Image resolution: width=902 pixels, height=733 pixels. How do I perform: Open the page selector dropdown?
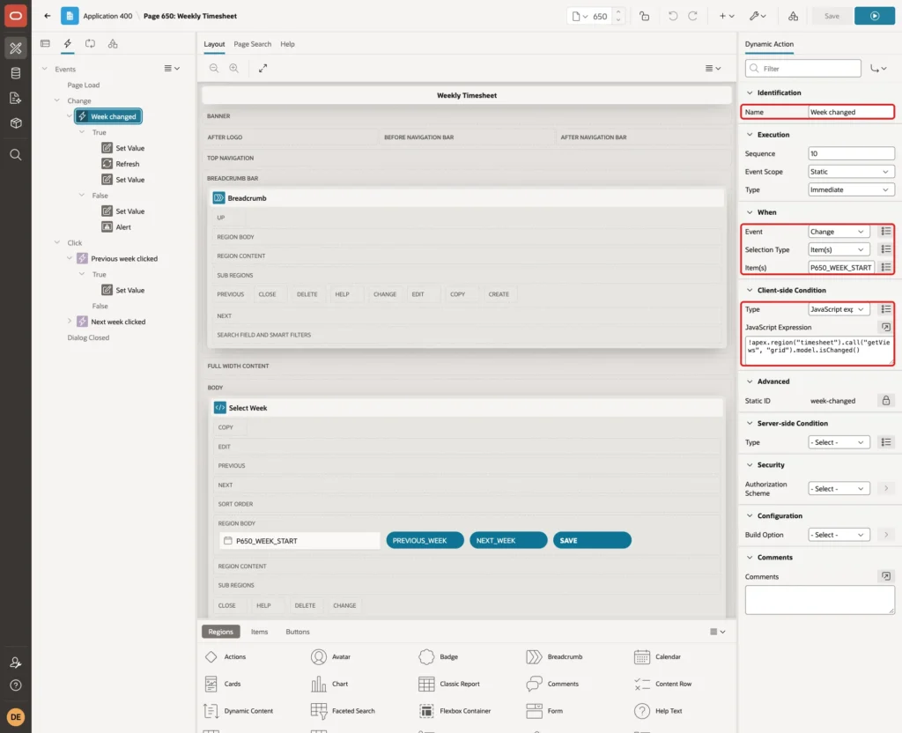(580, 16)
